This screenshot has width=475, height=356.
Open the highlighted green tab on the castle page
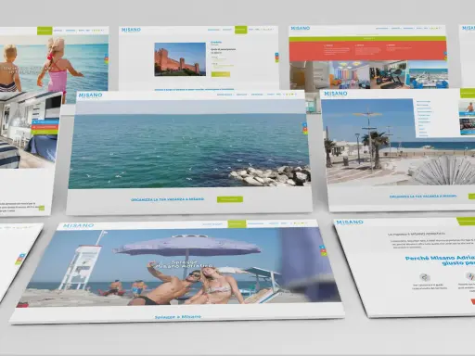tap(240, 30)
